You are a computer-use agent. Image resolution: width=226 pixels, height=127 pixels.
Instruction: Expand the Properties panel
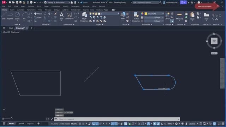coord(147,25)
